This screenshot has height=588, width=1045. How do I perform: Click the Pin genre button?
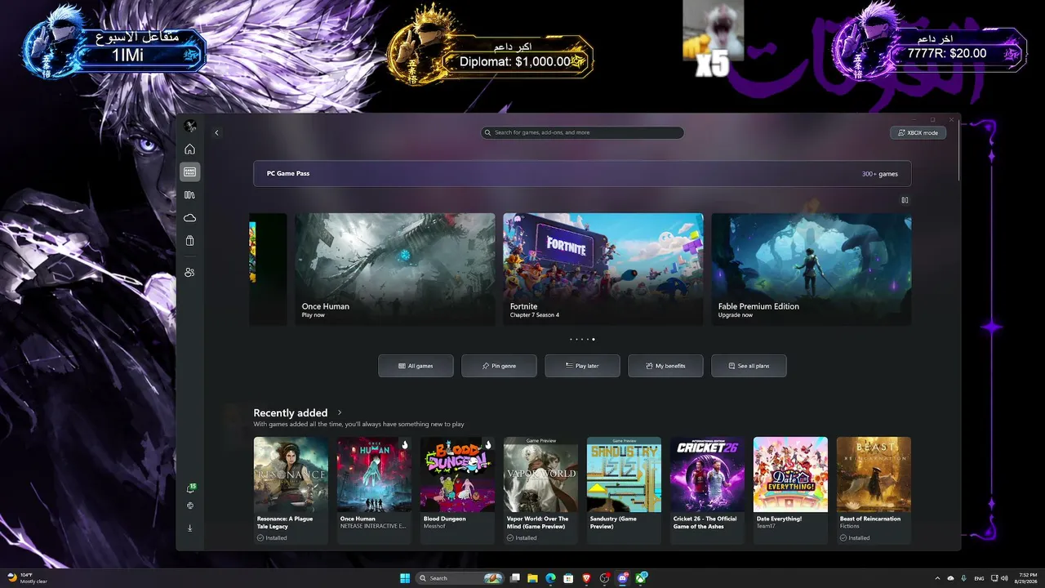[x=499, y=366]
